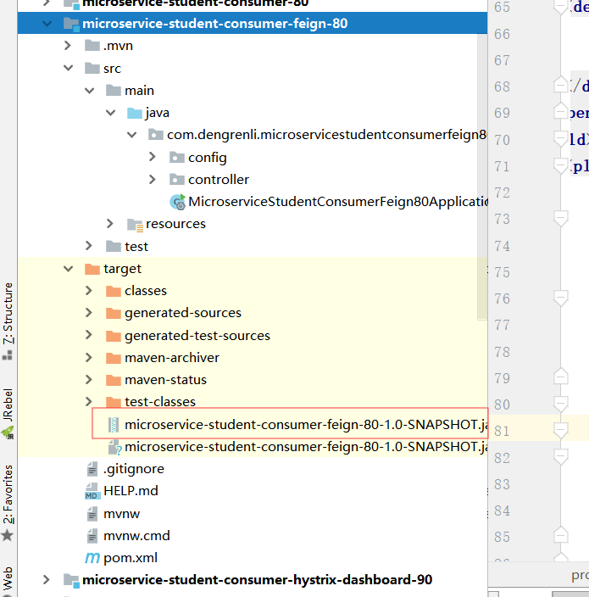Open the Structure tool window tab
Screen dimensions: 589x597
[8, 314]
